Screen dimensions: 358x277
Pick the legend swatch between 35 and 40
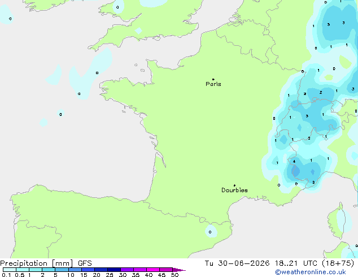coord(140,270)
